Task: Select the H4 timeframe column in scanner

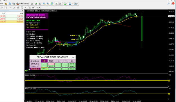Action: click(65, 61)
